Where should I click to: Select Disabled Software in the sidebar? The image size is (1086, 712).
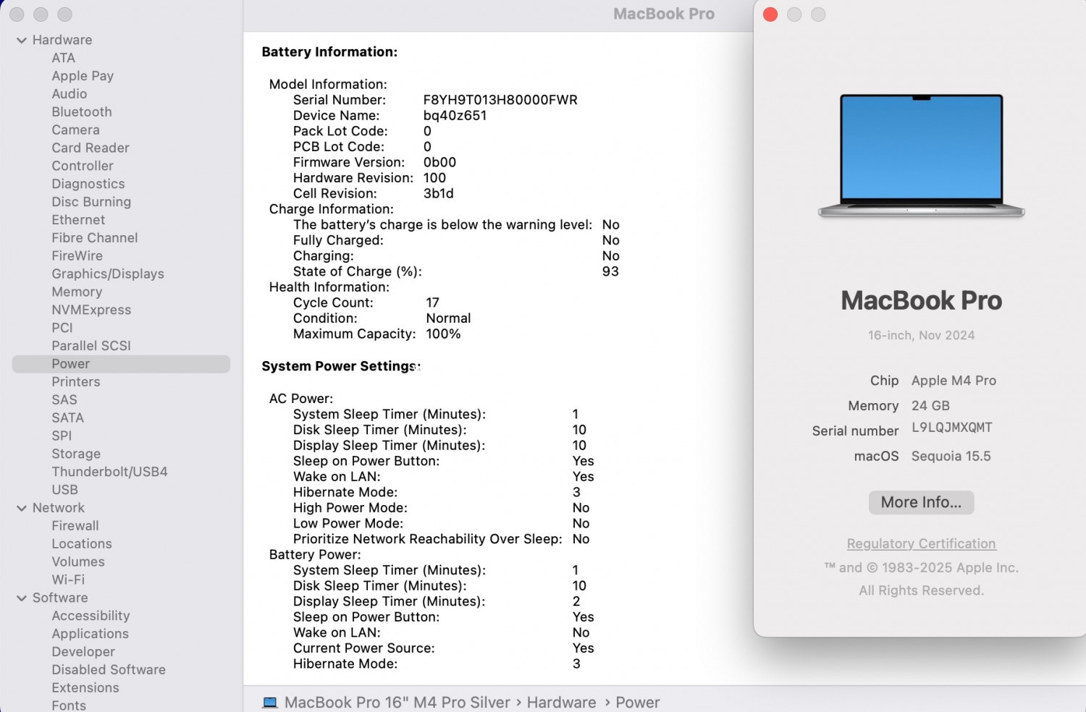click(x=109, y=670)
